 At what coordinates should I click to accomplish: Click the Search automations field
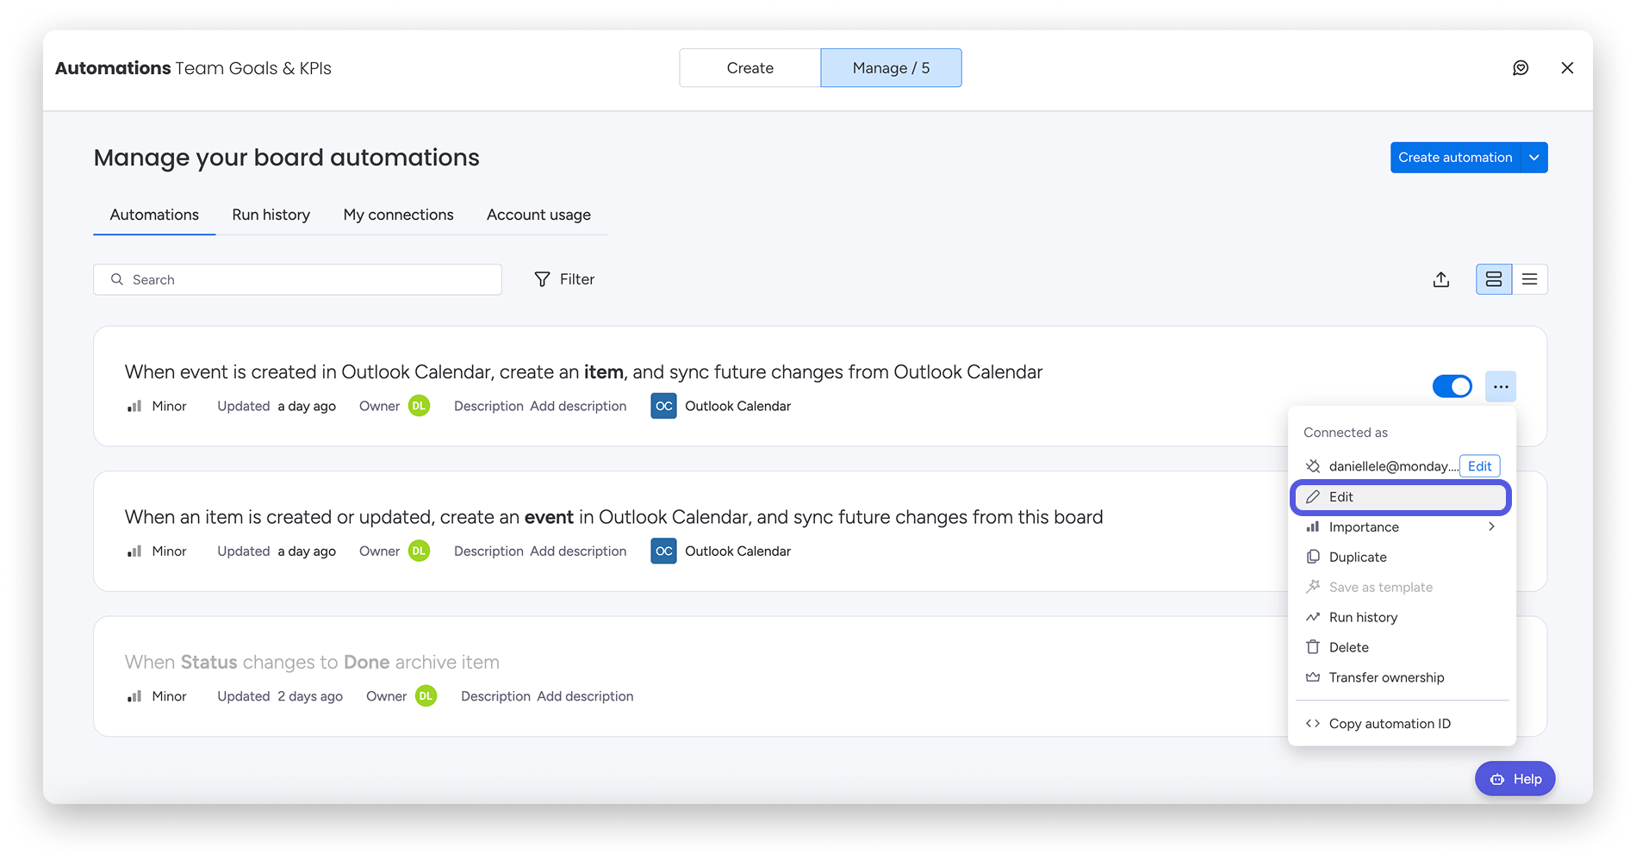point(297,279)
